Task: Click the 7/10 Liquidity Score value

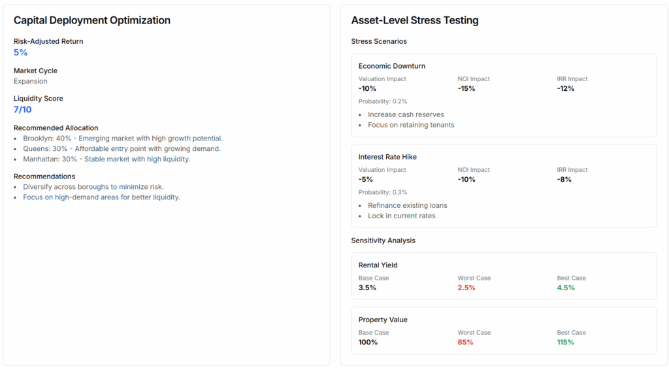Action: pos(23,110)
